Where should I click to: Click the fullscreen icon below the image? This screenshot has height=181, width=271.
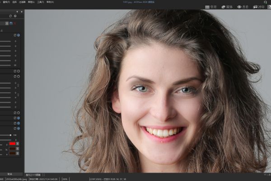43,175
